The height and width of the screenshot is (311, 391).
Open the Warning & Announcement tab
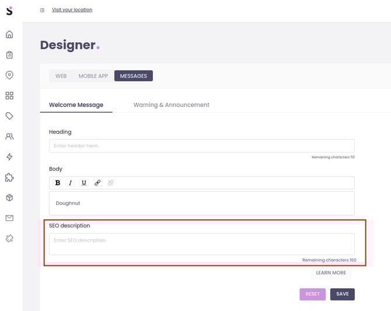tap(171, 105)
